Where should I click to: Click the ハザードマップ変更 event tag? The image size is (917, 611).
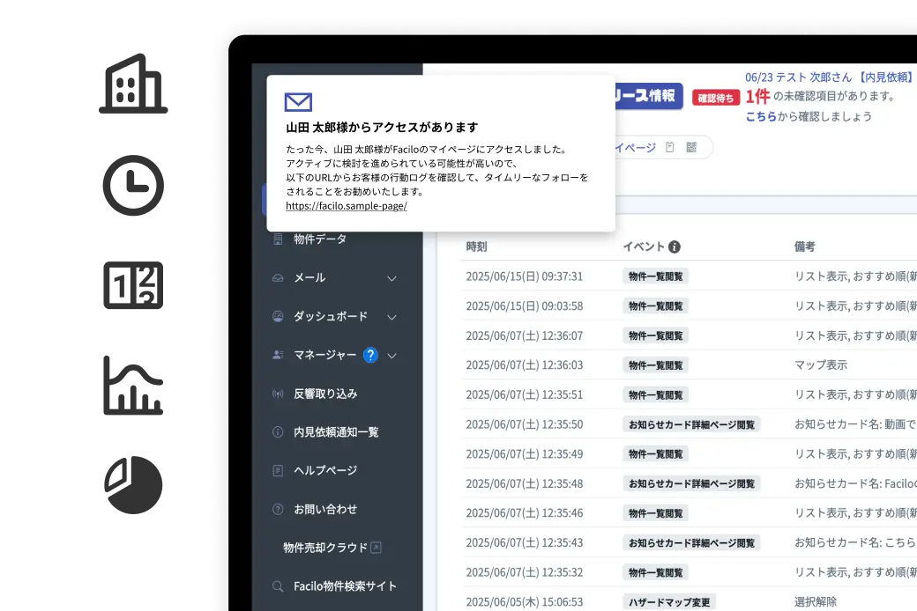(x=668, y=602)
